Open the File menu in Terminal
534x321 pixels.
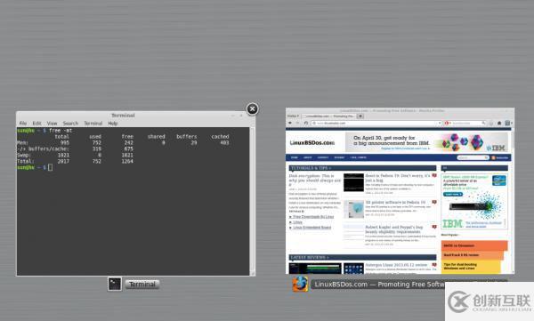click(23, 124)
